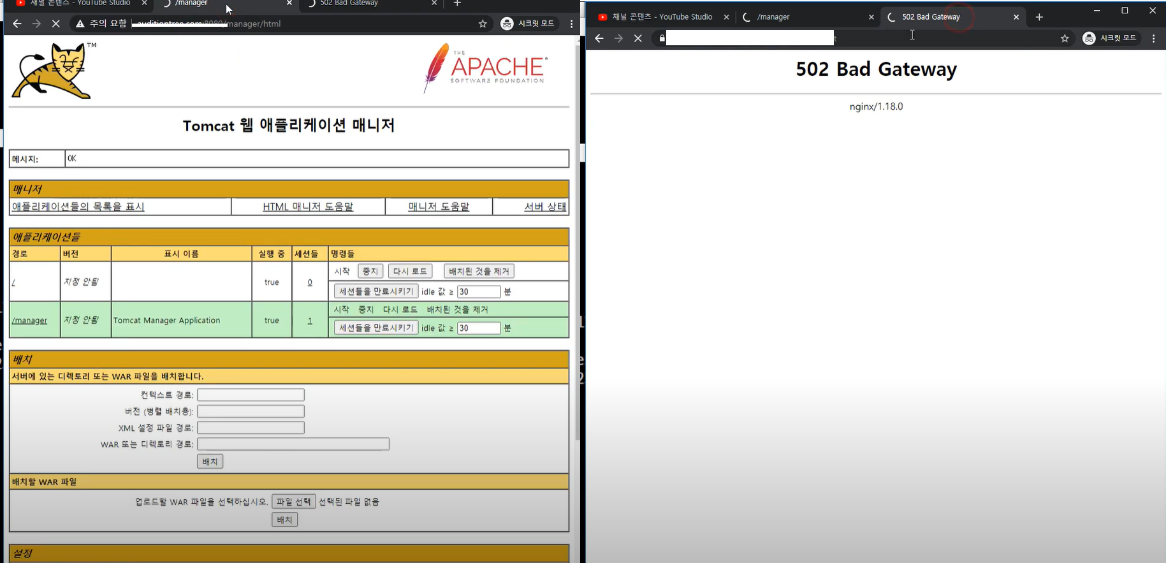This screenshot has height=563, width=1166.
Task: Open incognito profile badge in the right window
Action: [x=1110, y=38]
